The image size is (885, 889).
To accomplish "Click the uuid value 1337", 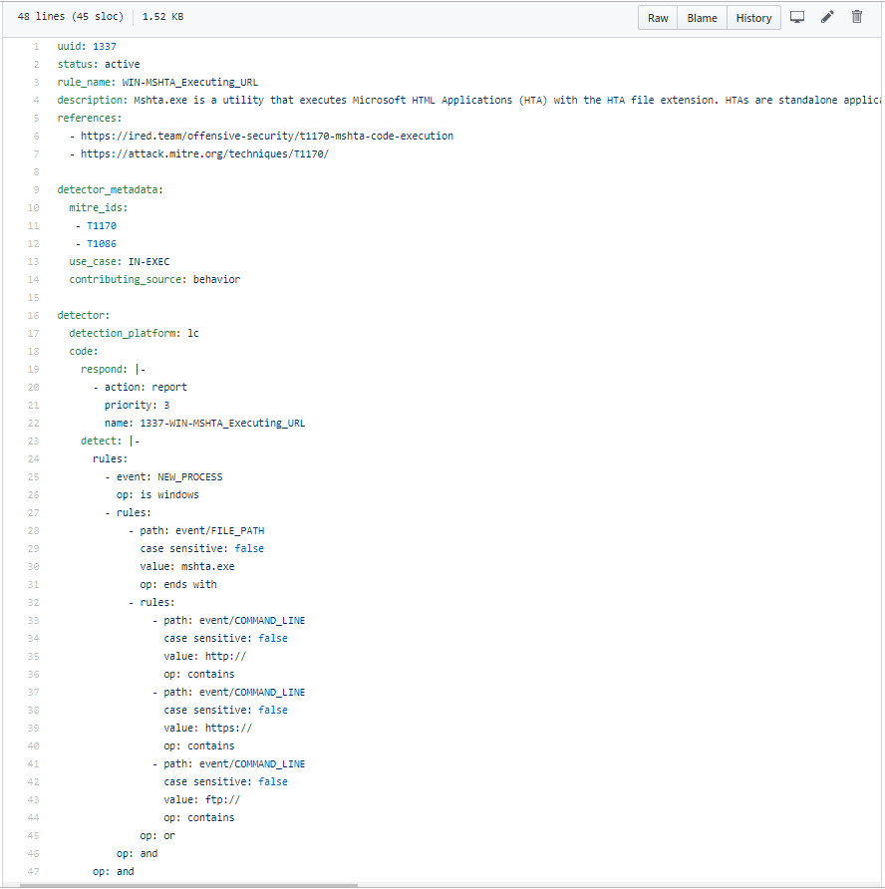I will point(105,47).
